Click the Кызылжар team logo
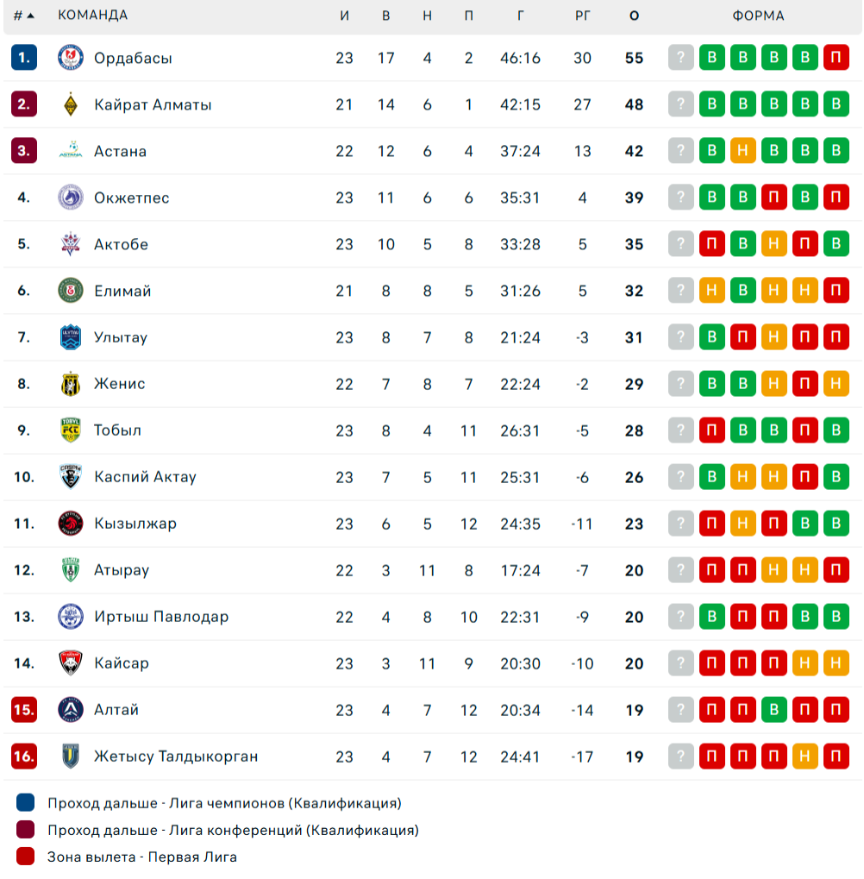Image resolution: width=864 pixels, height=879 pixels. point(71,523)
